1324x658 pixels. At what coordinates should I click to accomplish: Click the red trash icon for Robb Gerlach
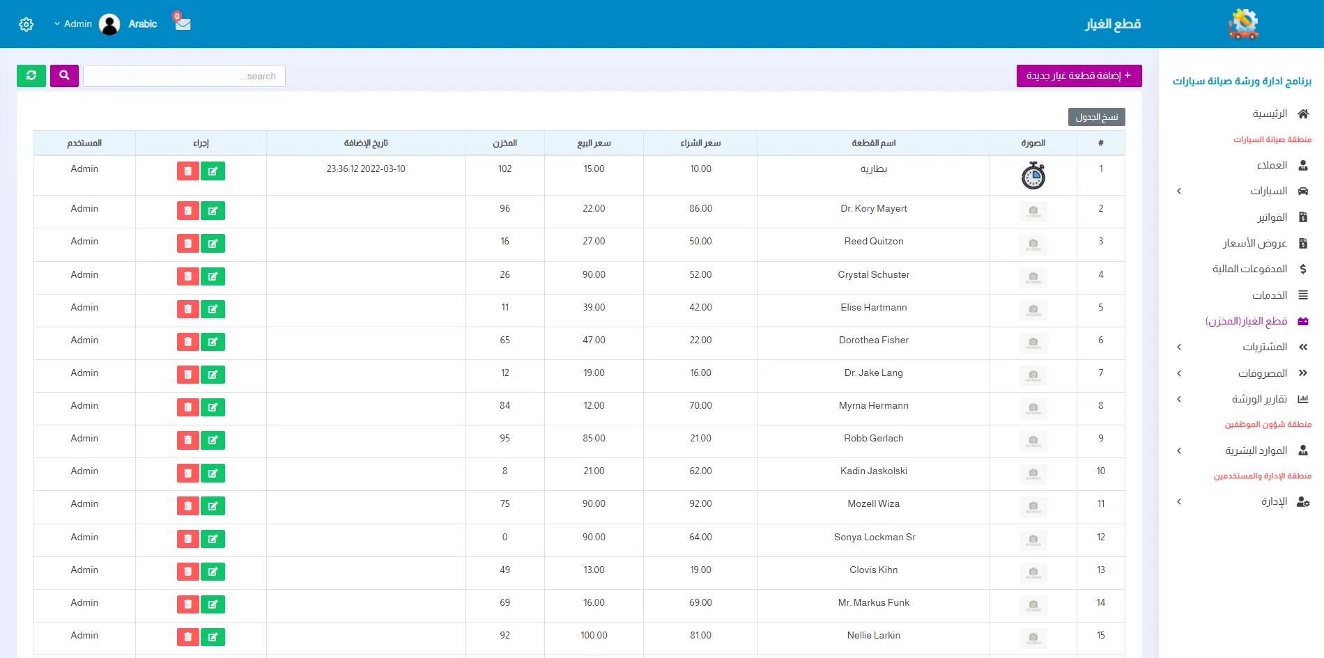pyautogui.click(x=187, y=440)
